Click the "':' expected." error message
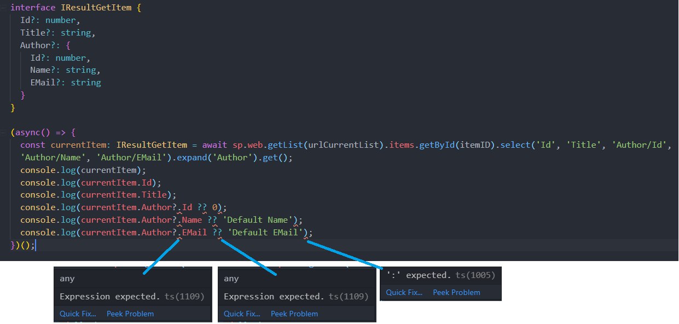 pyautogui.click(x=418, y=275)
